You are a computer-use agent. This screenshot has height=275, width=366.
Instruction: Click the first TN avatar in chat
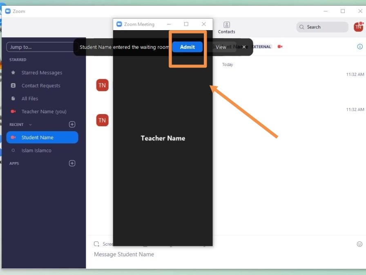[102, 85]
